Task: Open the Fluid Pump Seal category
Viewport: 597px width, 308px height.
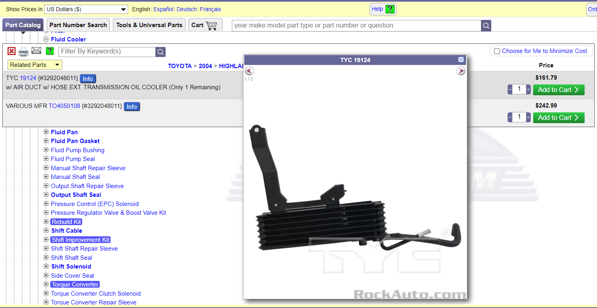Action: (73, 159)
